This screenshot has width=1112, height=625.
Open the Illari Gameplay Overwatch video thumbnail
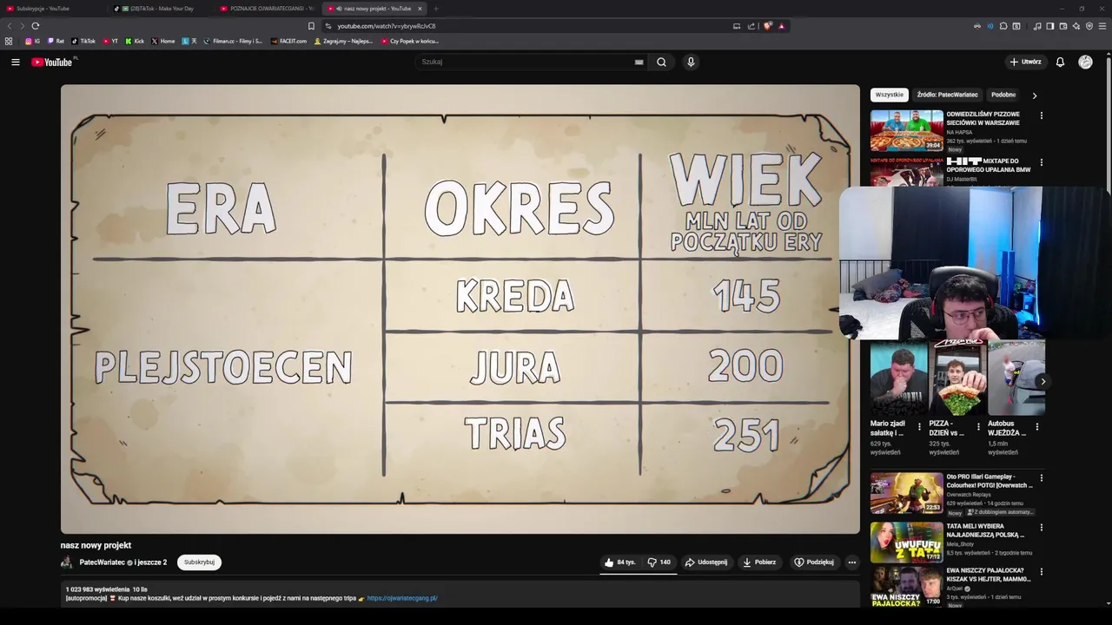tap(907, 493)
